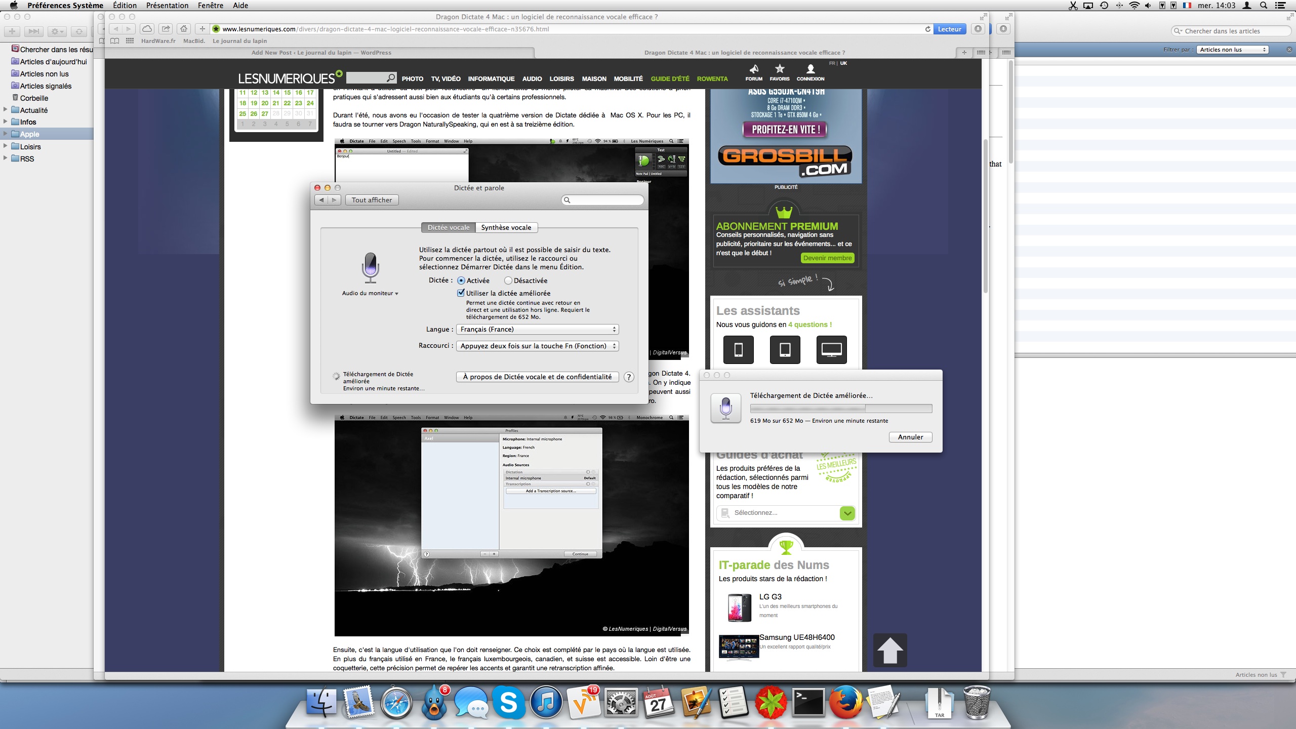1296x729 pixels.
Task: Open the LG G3 product link
Action: pos(770,597)
